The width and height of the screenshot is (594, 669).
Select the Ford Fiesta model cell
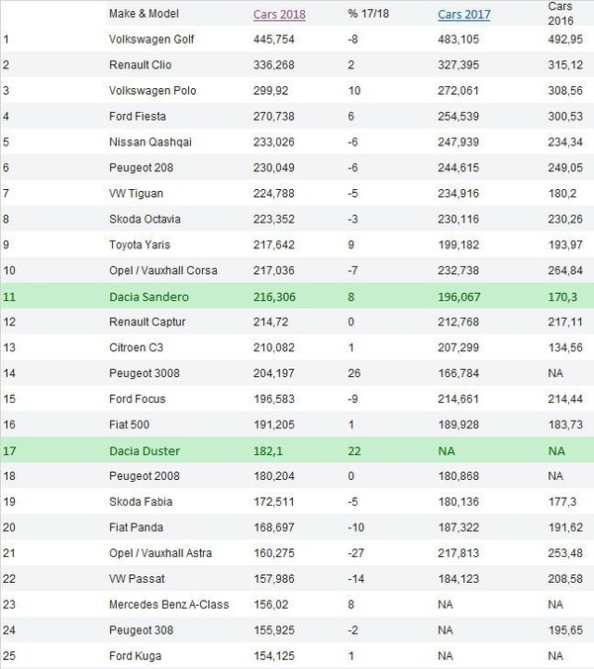[x=143, y=116]
